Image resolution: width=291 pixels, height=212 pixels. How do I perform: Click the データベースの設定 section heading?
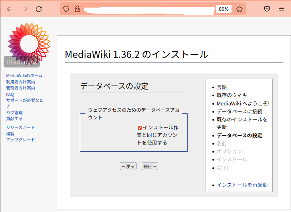point(114,86)
